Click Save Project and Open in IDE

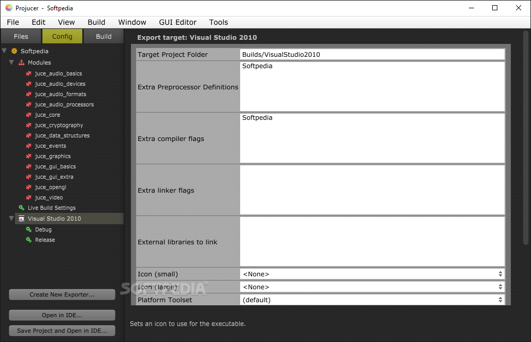click(62, 331)
